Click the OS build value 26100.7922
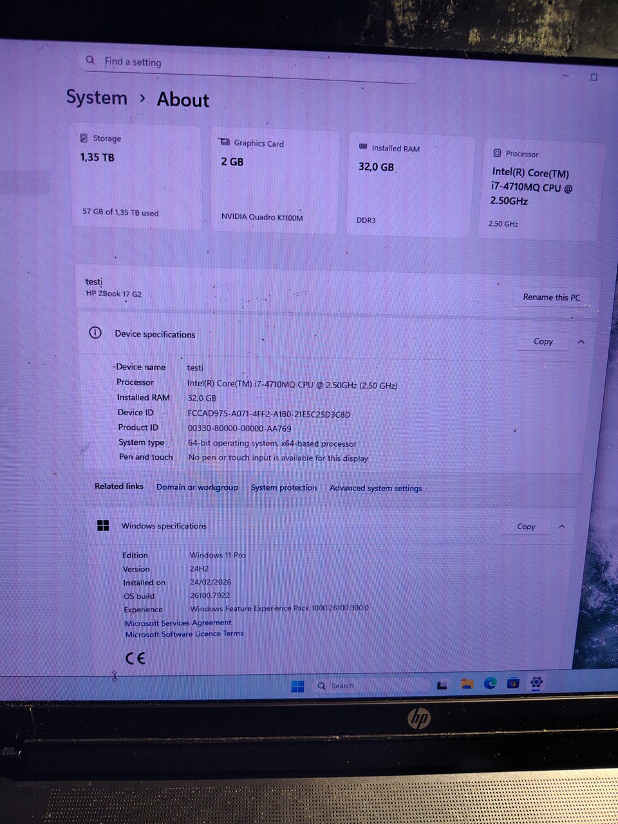This screenshot has width=618, height=824. point(210,595)
